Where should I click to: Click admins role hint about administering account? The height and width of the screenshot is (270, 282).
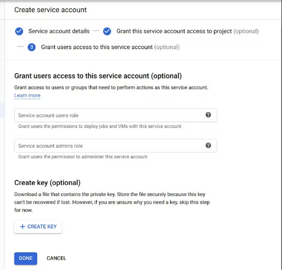(x=83, y=157)
